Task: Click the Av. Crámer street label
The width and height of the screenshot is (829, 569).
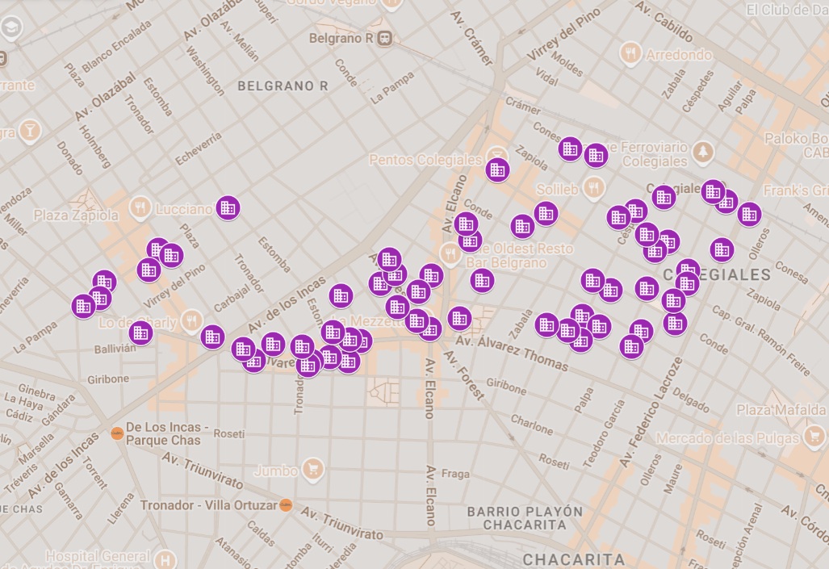Action: tap(471, 38)
